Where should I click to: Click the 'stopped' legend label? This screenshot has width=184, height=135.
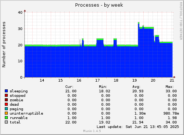[x=17, y=96]
